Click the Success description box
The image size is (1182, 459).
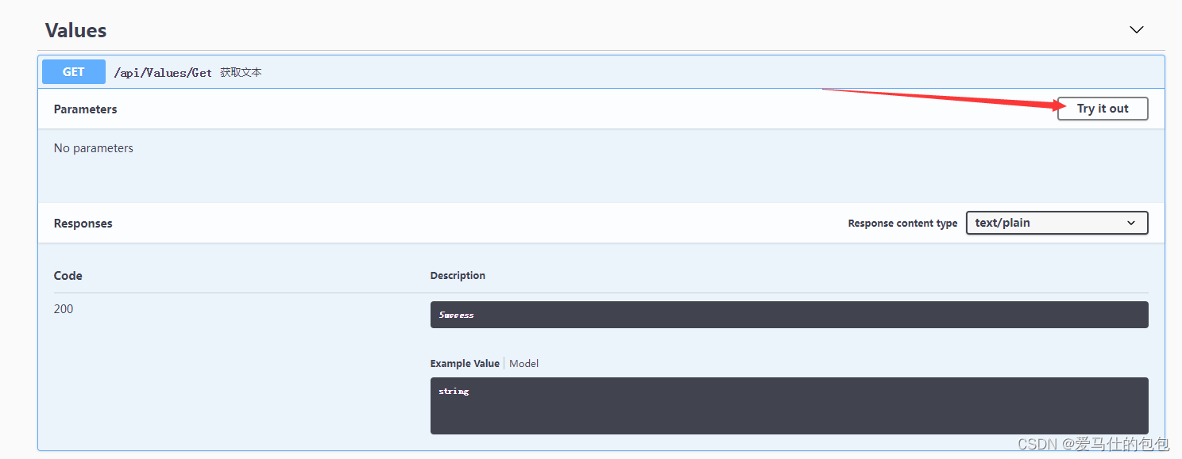tap(789, 315)
